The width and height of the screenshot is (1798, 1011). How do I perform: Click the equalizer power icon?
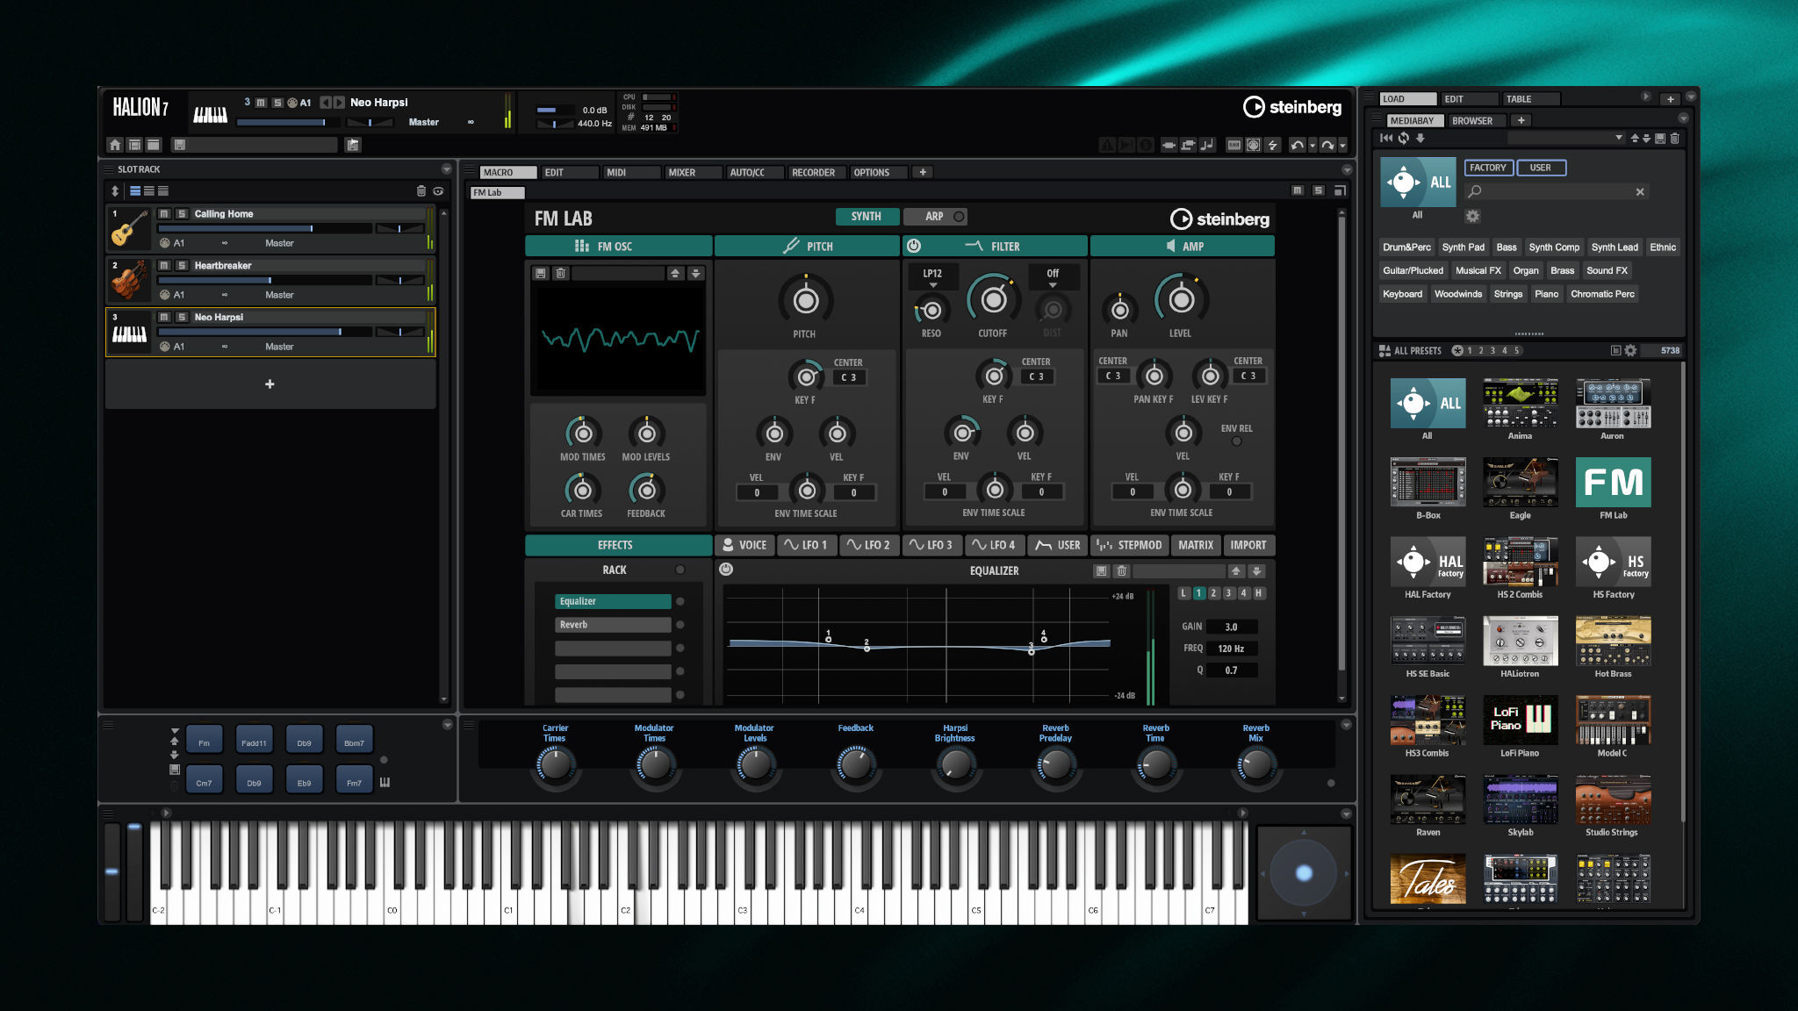point(726,570)
